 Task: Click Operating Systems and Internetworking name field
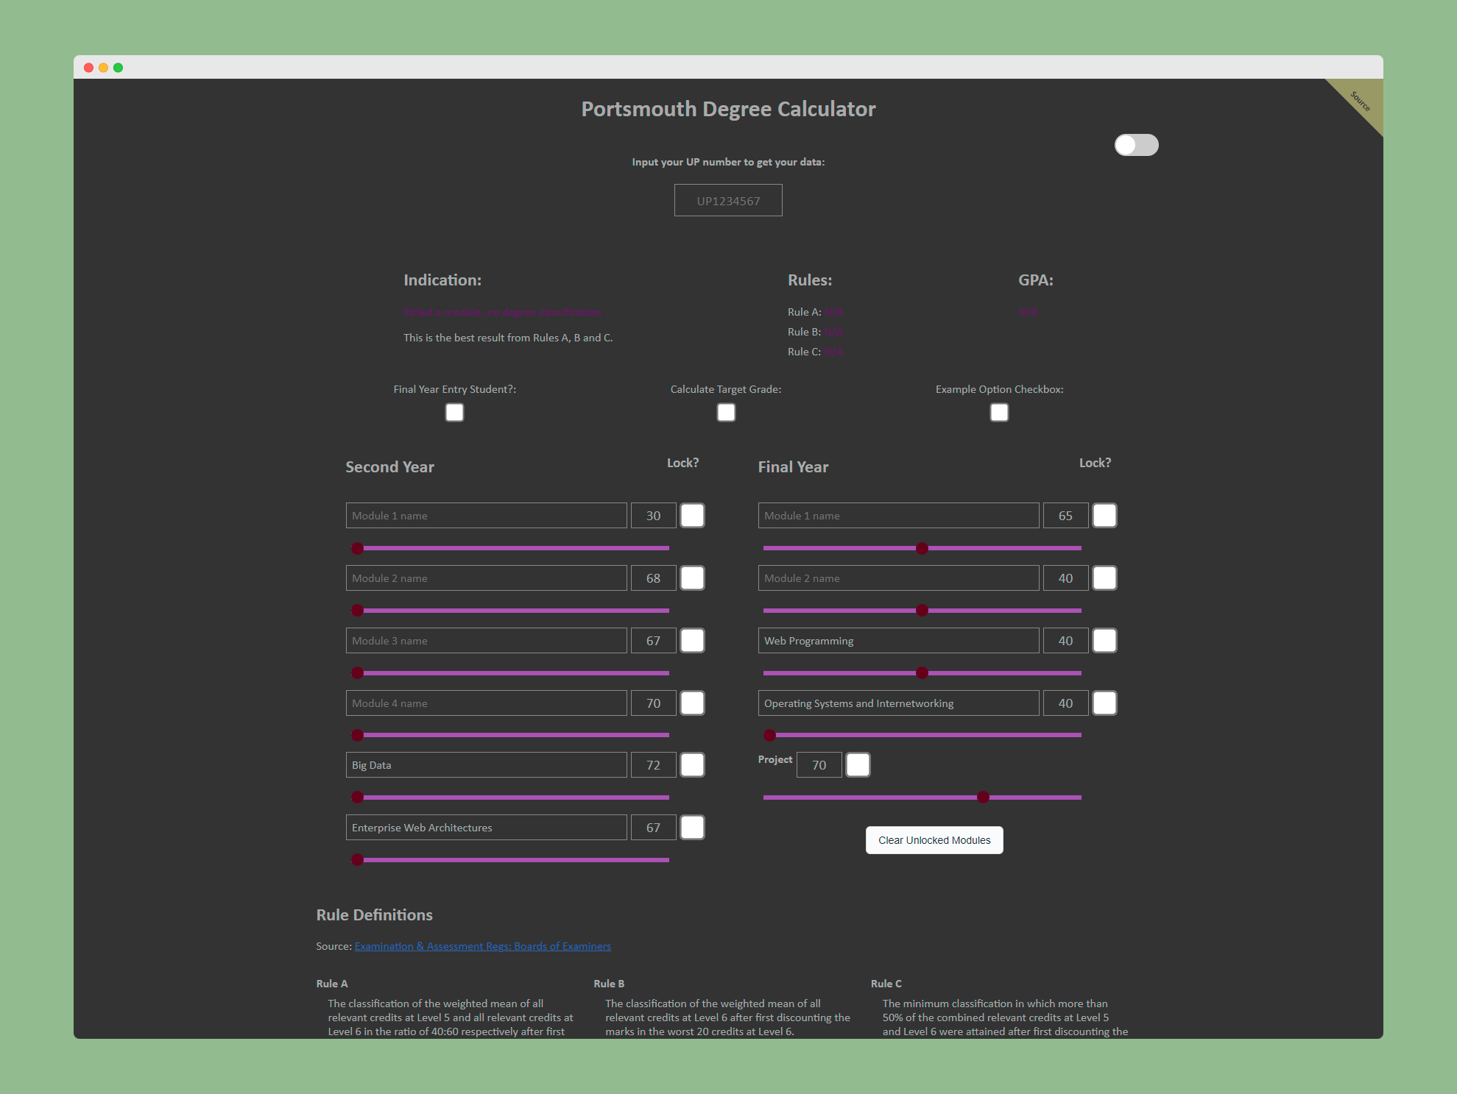click(898, 703)
